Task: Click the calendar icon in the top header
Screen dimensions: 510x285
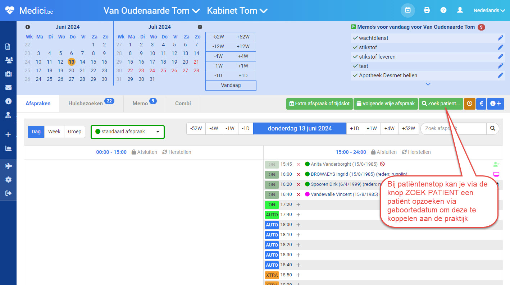Action: (x=408, y=10)
